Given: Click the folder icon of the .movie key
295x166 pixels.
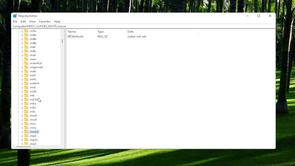Looking at the screenshot, I should [x=26, y=132].
